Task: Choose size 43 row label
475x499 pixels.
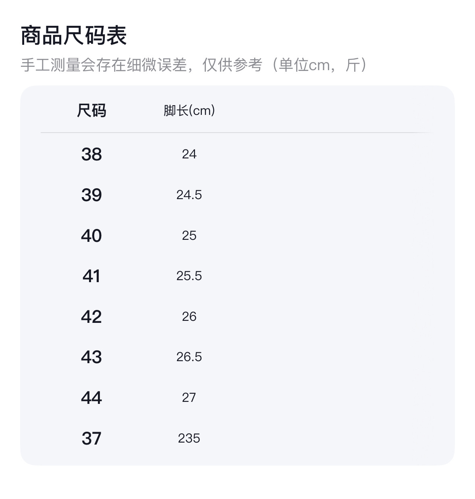Action: pos(91,357)
